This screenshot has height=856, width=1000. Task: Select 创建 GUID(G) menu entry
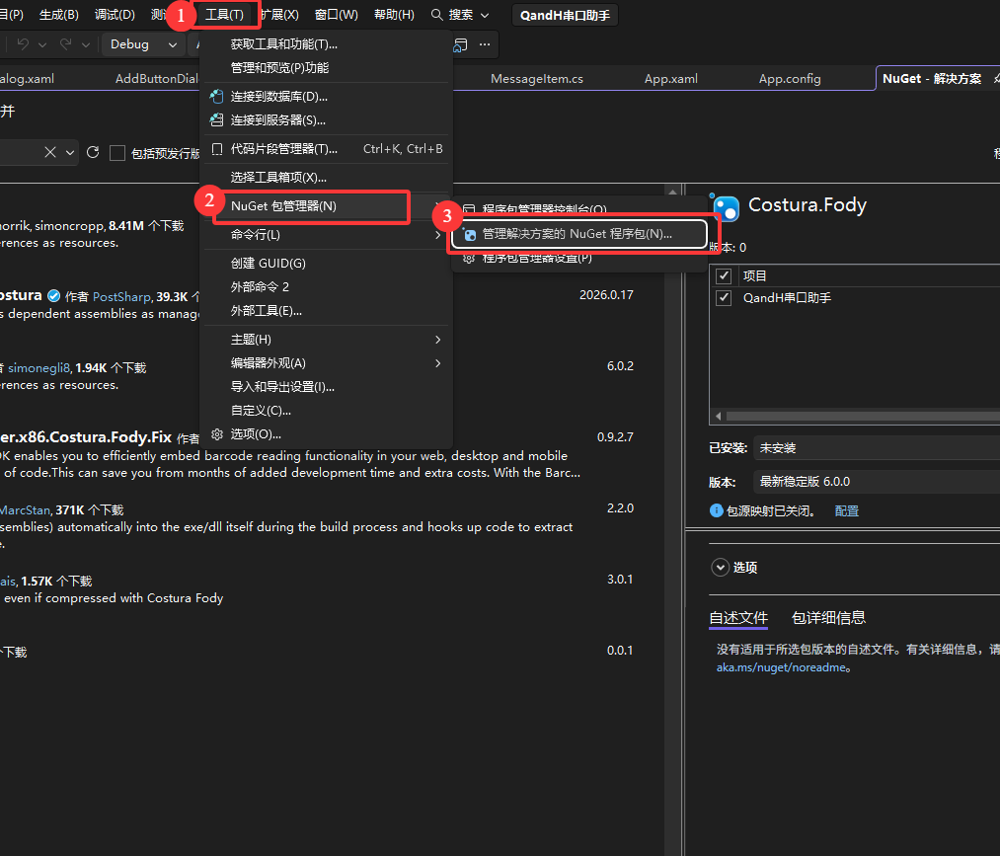tap(325, 264)
